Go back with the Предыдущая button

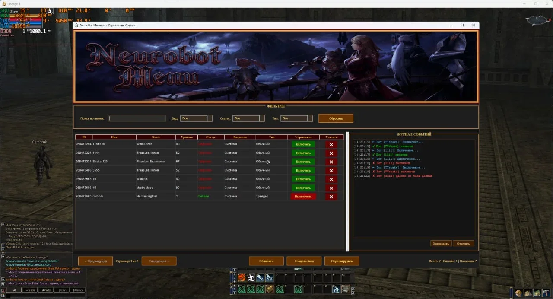click(95, 261)
